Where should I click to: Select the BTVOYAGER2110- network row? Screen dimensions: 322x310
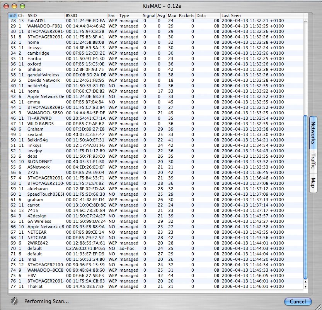pos(156,183)
